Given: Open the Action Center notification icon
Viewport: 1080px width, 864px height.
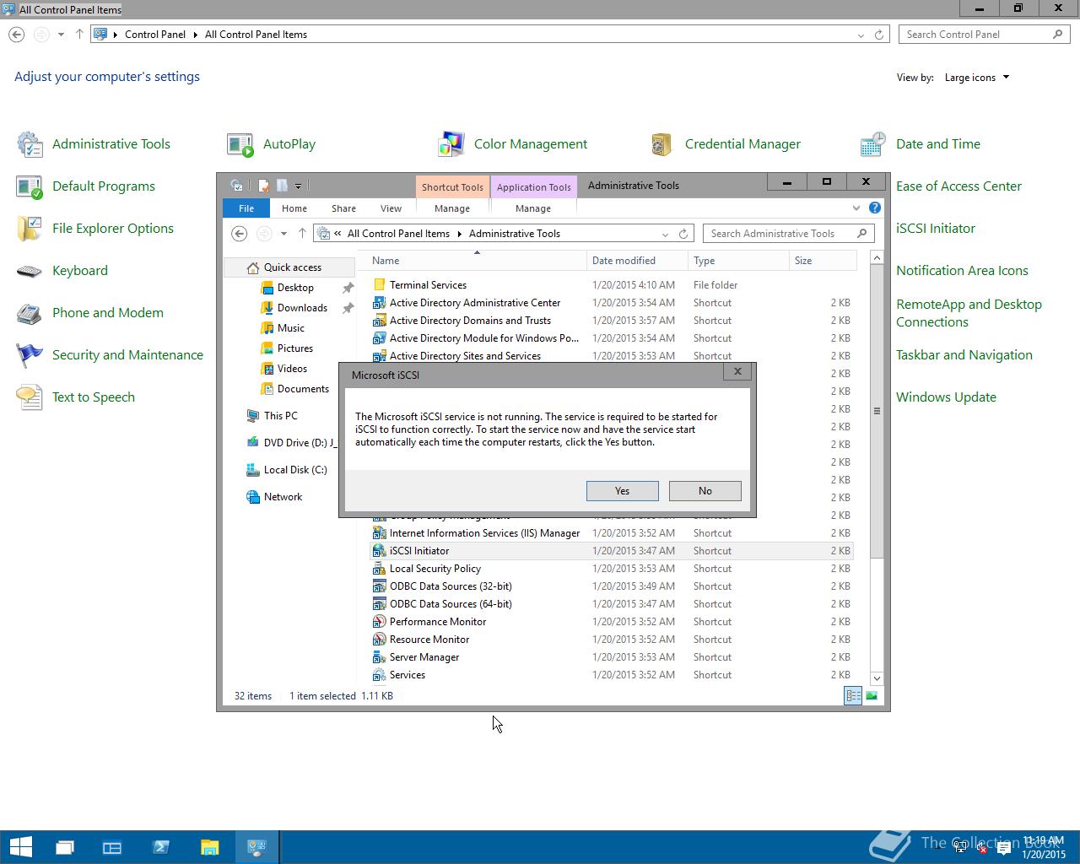Looking at the screenshot, I should pyautogui.click(x=1004, y=848).
